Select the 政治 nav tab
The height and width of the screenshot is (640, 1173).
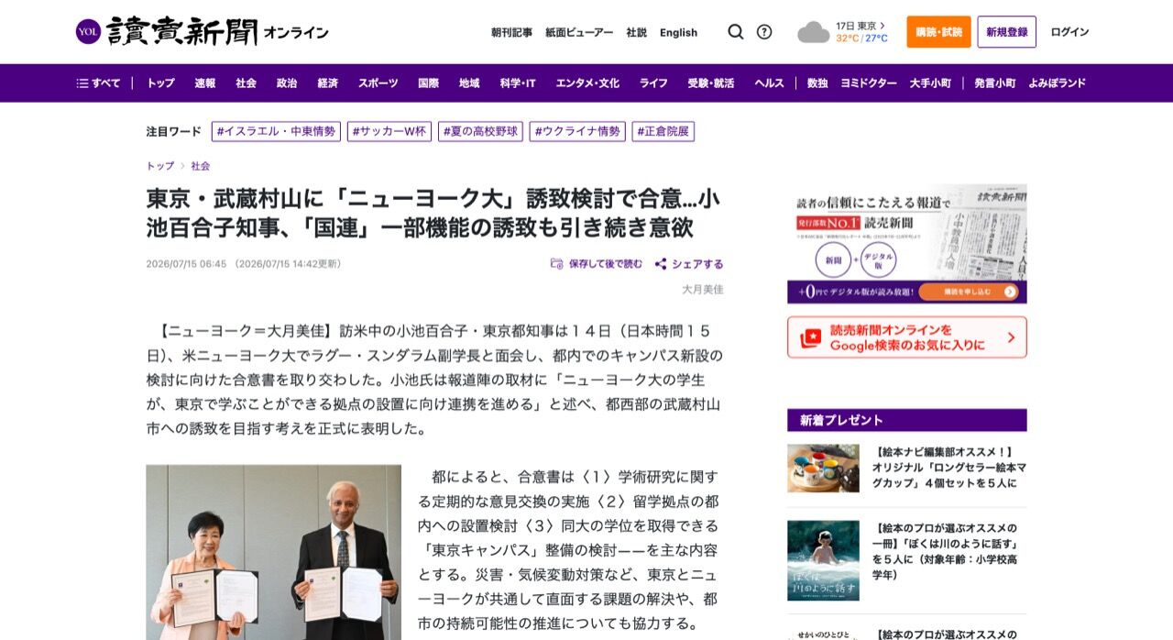(x=287, y=83)
